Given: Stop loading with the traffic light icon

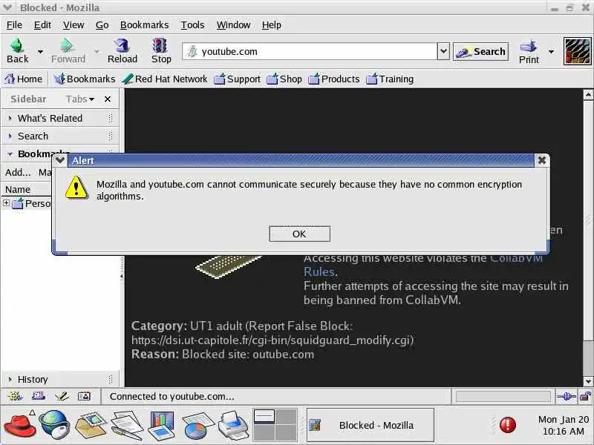Looking at the screenshot, I should 161,51.
